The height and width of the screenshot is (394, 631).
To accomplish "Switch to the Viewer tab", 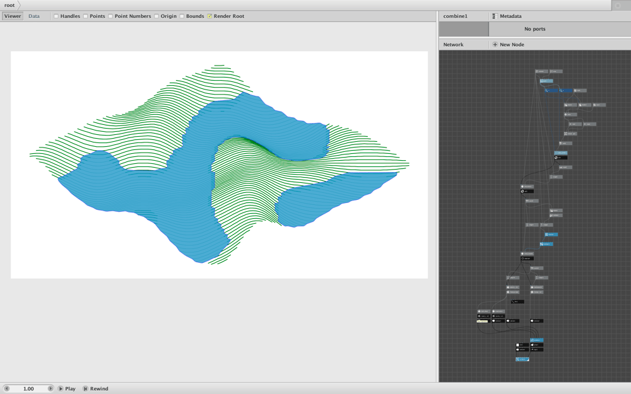I will tap(13, 16).
